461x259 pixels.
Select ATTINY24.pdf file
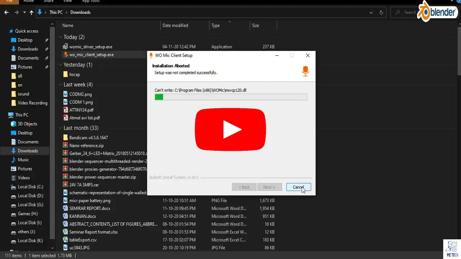point(81,110)
